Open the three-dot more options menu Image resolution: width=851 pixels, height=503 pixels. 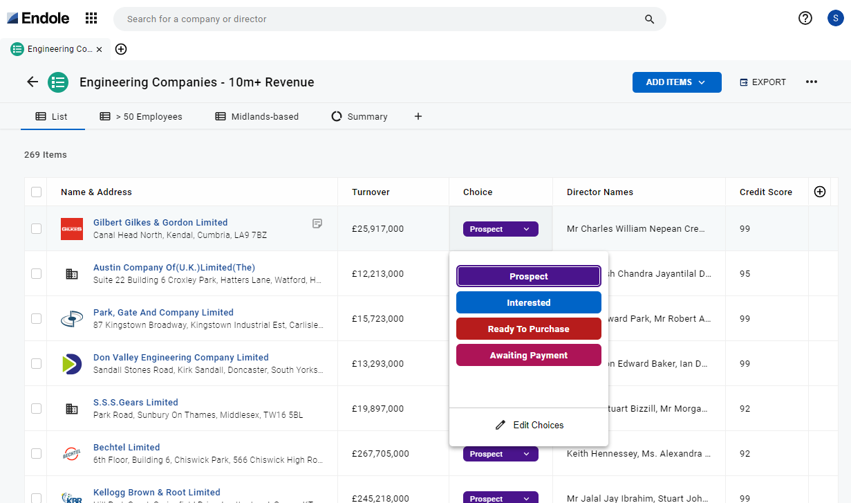pyautogui.click(x=812, y=82)
